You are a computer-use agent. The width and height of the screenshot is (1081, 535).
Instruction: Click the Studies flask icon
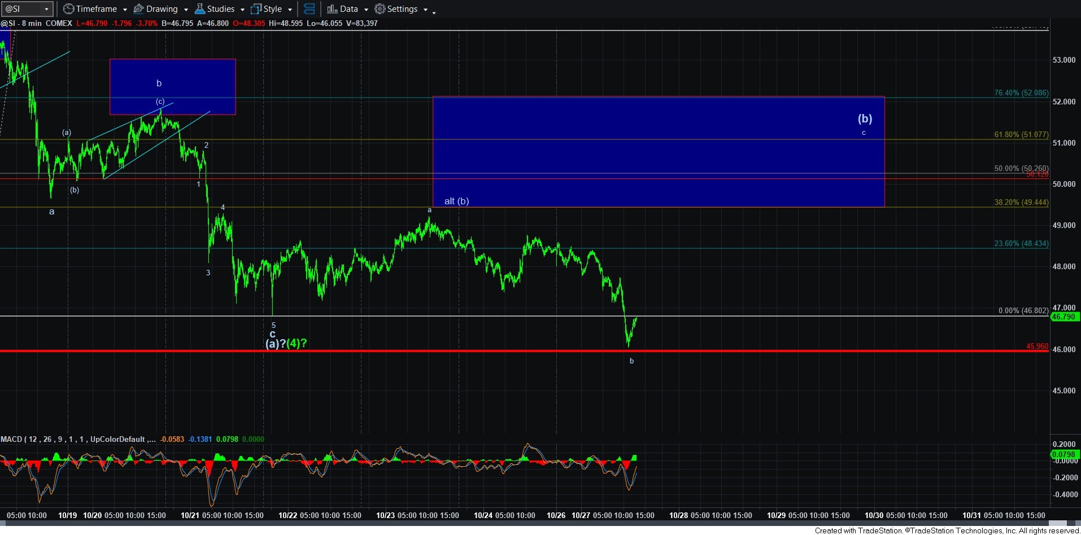point(199,9)
